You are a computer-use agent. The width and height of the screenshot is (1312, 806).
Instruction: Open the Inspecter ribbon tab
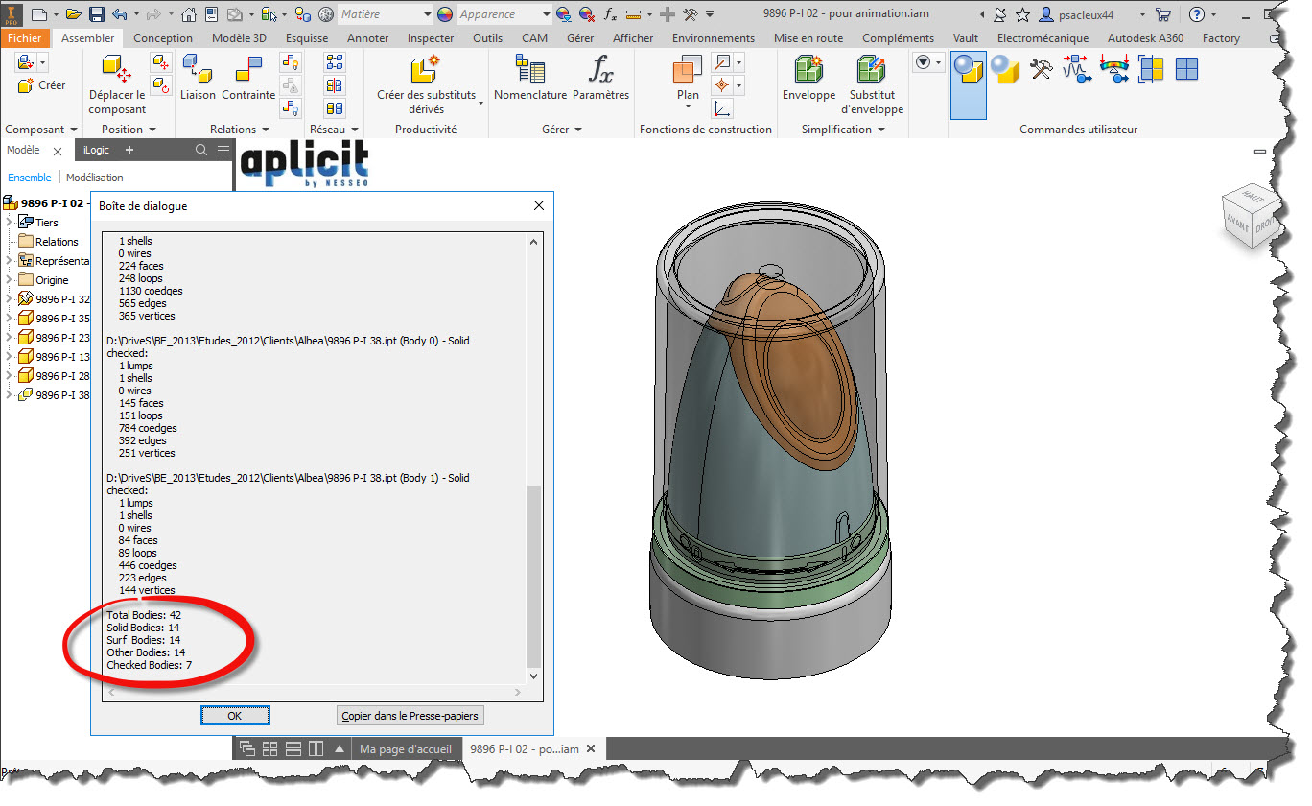coord(431,38)
